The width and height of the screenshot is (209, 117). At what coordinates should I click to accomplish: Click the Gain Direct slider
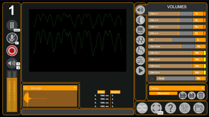pyautogui.click(x=171, y=47)
